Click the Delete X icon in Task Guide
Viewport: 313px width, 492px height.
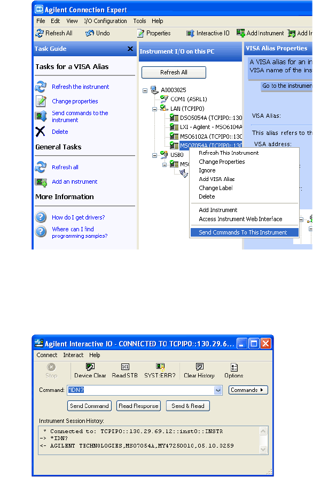[x=40, y=132]
